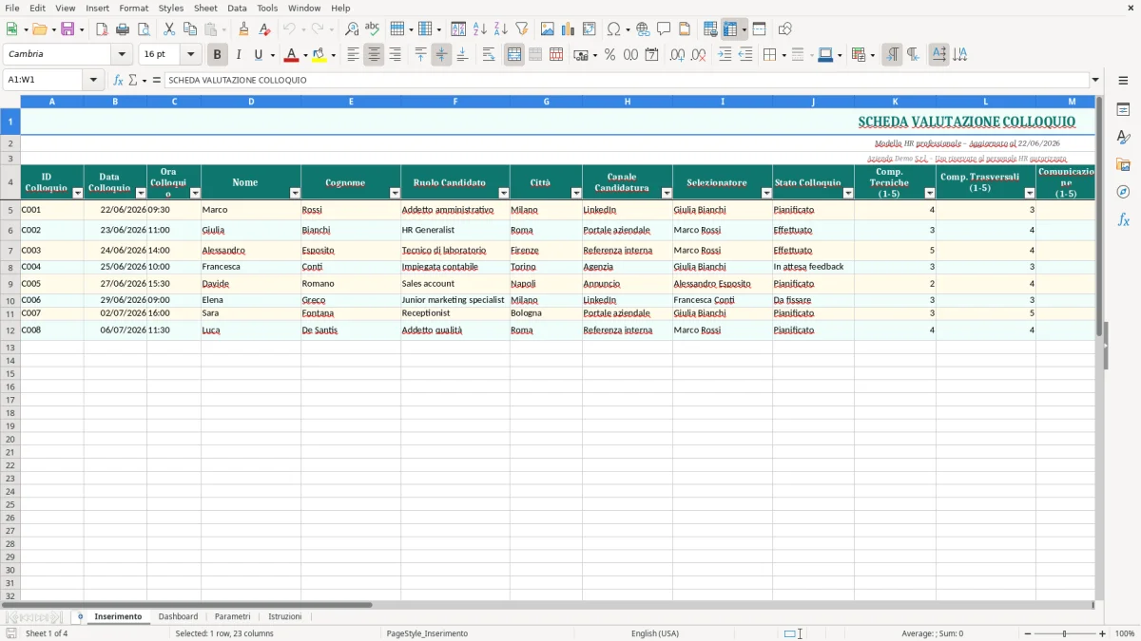Screen dimensions: 1141x641
Task: Open Find and Replace
Action: pyautogui.click(x=352, y=29)
